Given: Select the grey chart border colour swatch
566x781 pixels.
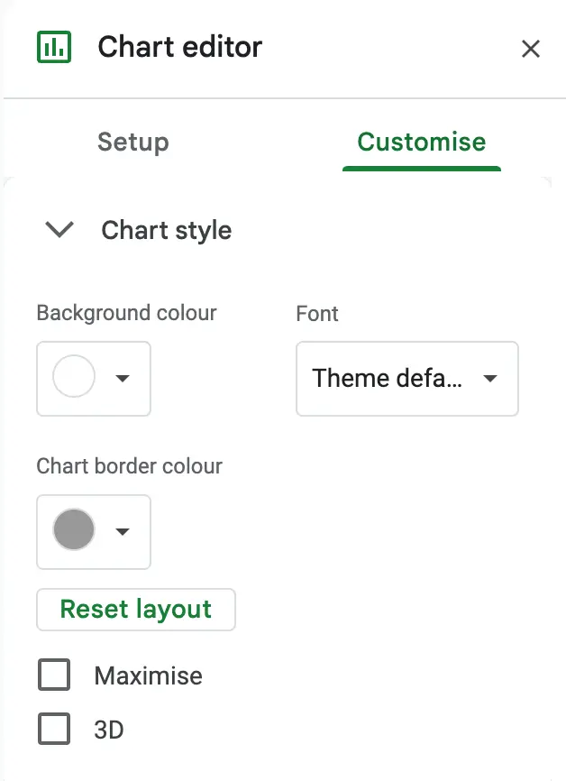Looking at the screenshot, I should click(74, 532).
